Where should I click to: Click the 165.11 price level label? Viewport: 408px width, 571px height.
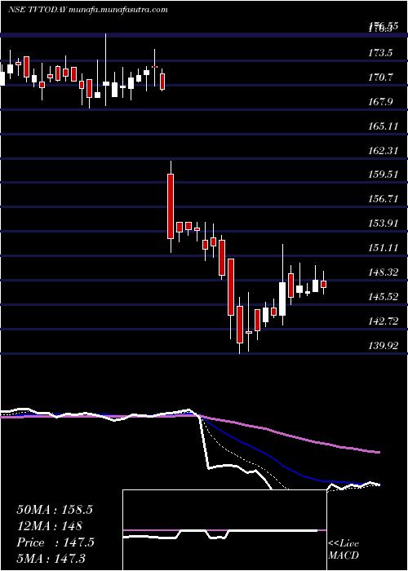click(383, 126)
